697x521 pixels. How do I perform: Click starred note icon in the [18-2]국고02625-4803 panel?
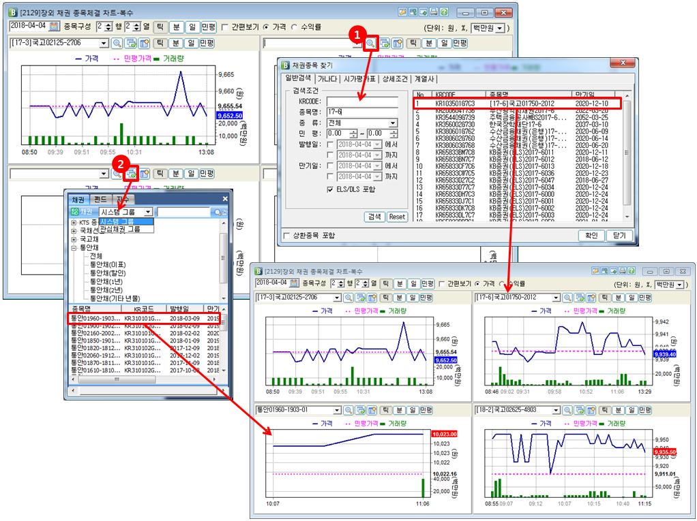click(x=591, y=410)
